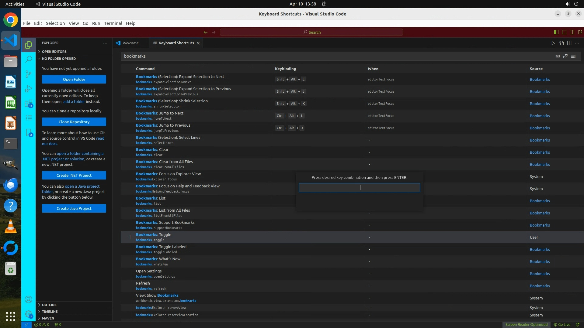Expand the Open Editors section
This screenshot has height=328, width=584.
click(54, 52)
